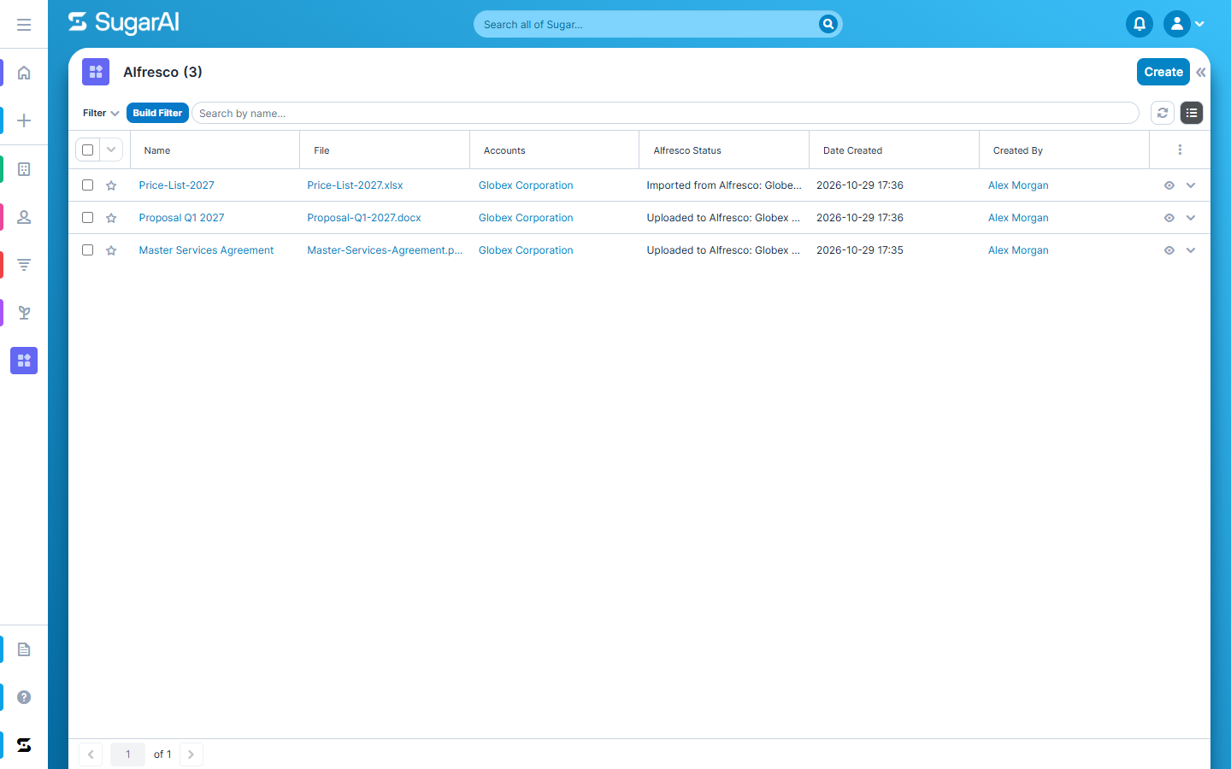
Task: Tick the select-all checkbox in header
Action: pyautogui.click(x=87, y=150)
